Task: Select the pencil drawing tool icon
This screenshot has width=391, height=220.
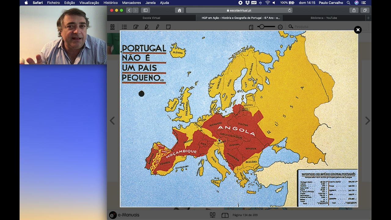Action: coord(158,27)
